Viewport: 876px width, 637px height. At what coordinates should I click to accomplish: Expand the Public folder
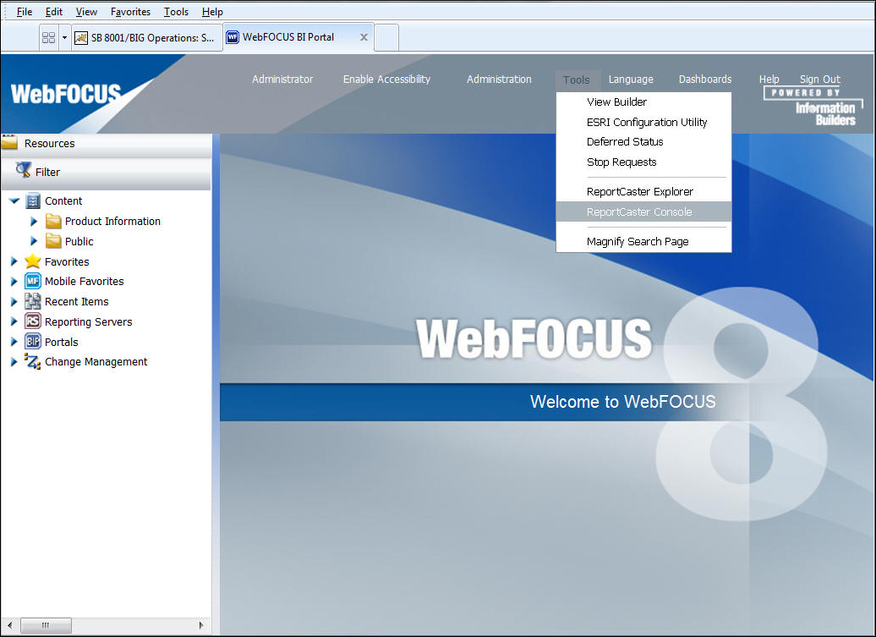point(34,241)
